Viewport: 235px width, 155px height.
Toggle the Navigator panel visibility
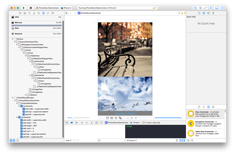click(212, 7)
